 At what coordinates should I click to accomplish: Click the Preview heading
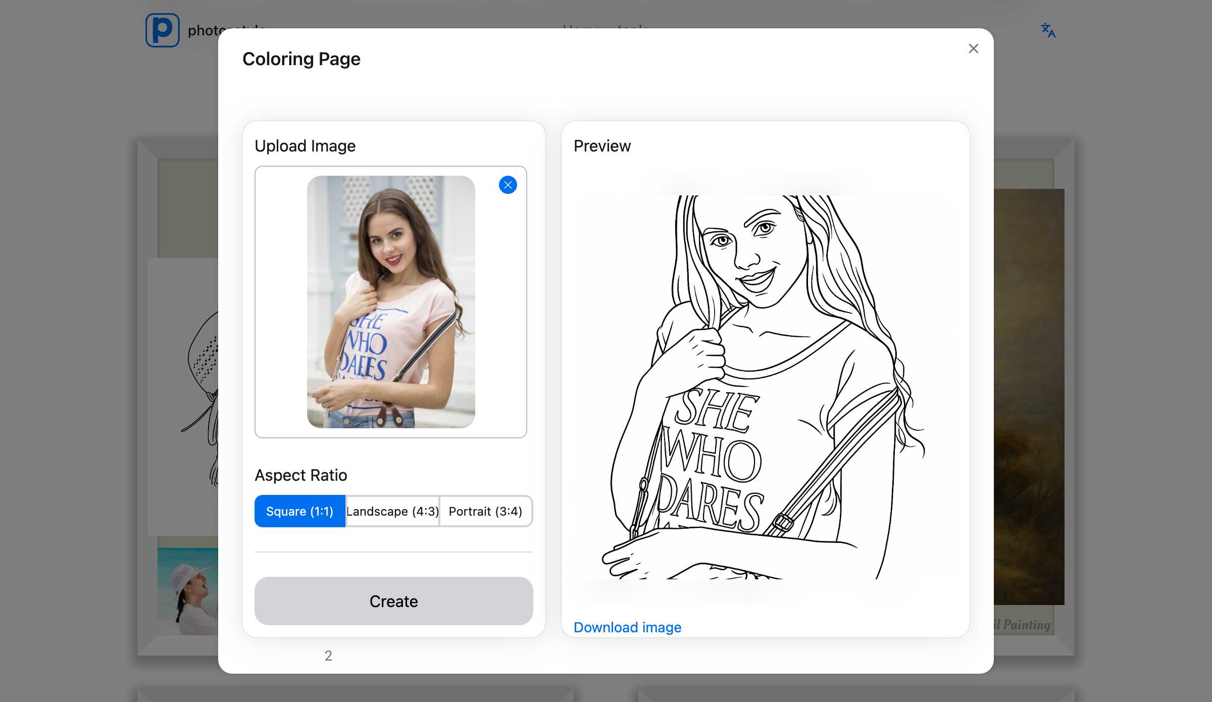pos(602,146)
